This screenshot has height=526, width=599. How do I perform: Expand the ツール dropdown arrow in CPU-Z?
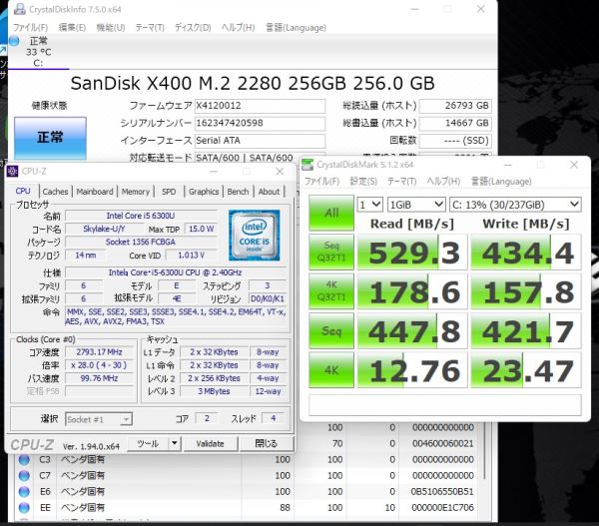[x=174, y=443]
